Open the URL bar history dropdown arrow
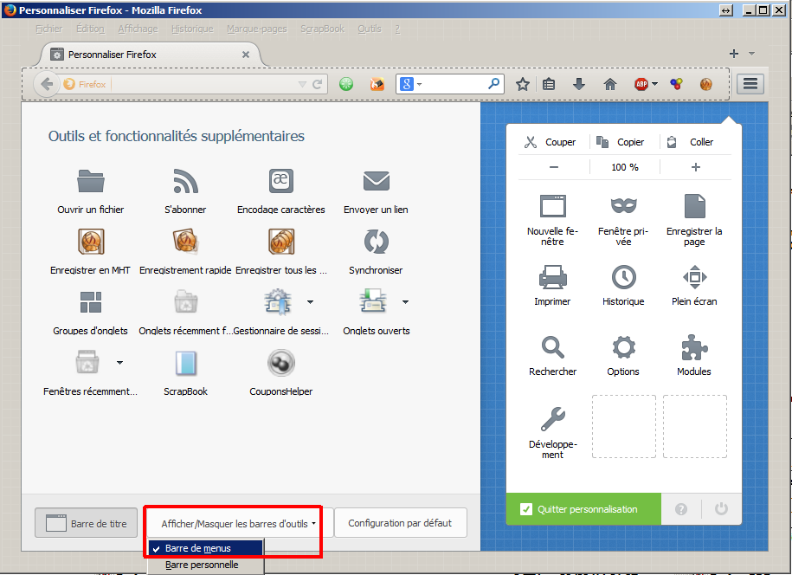The image size is (792, 575). (x=302, y=84)
